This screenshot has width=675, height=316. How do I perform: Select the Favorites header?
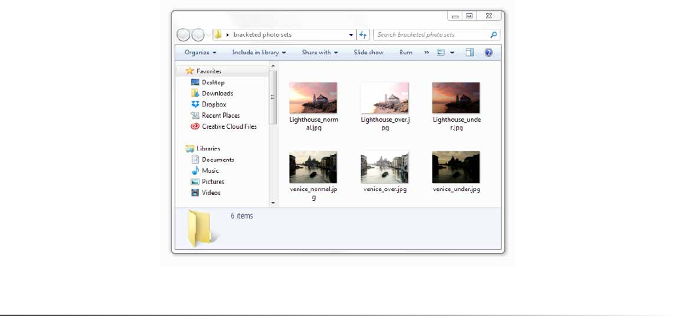[209, 71]
